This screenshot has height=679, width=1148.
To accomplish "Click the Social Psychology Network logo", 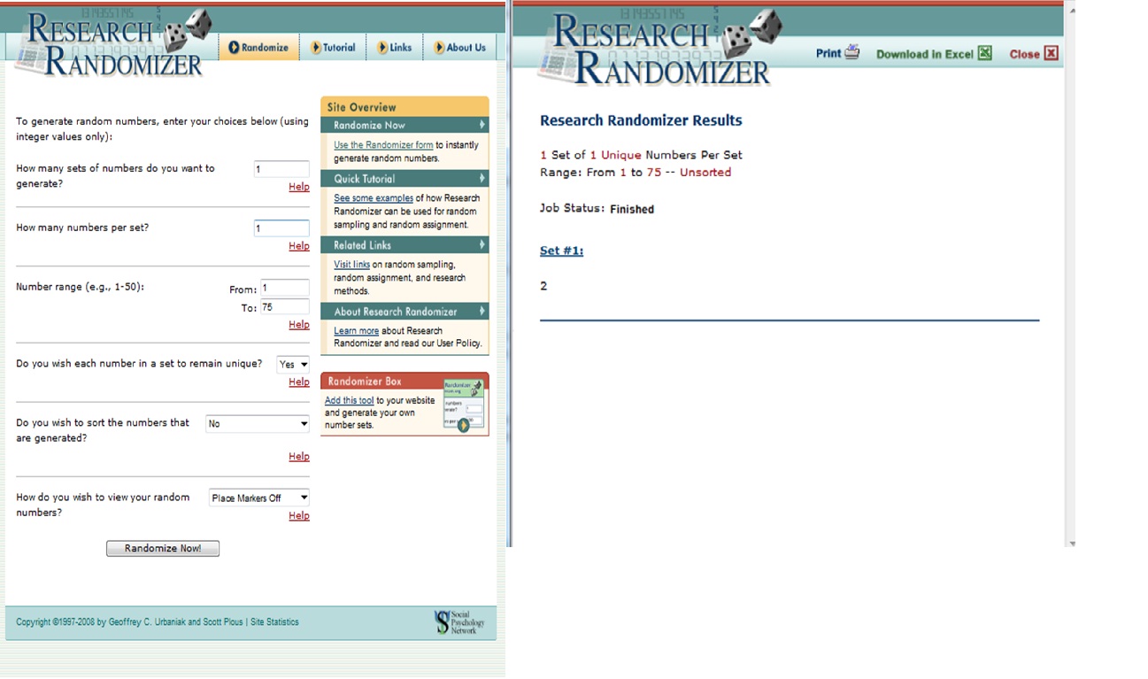I will (x=460, y=622).
